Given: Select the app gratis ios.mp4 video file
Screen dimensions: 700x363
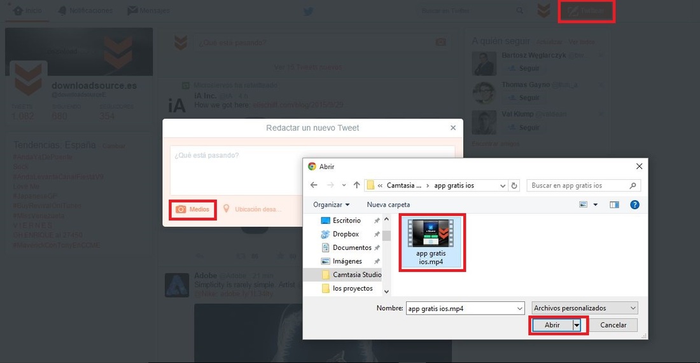Looking at the screenshot, I should [431, 242].
